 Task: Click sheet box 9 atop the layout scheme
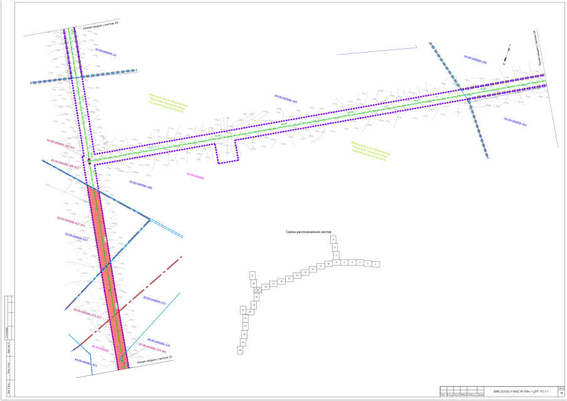333,239
